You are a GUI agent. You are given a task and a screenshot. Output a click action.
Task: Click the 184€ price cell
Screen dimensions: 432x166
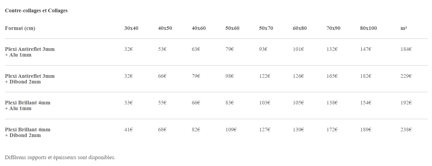[x=406, y=49]
